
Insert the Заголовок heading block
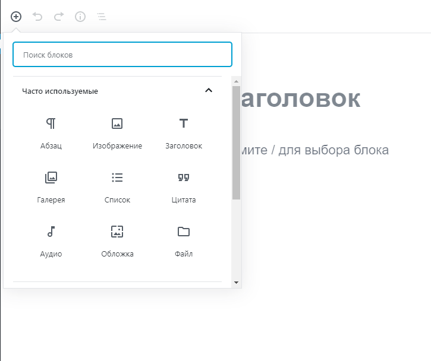(x=184, y=133)
